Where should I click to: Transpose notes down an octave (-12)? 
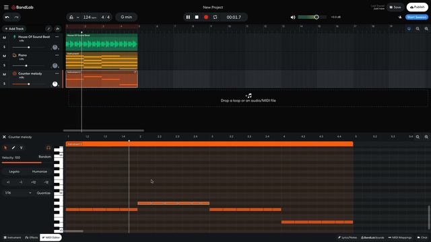click(46, 182)
